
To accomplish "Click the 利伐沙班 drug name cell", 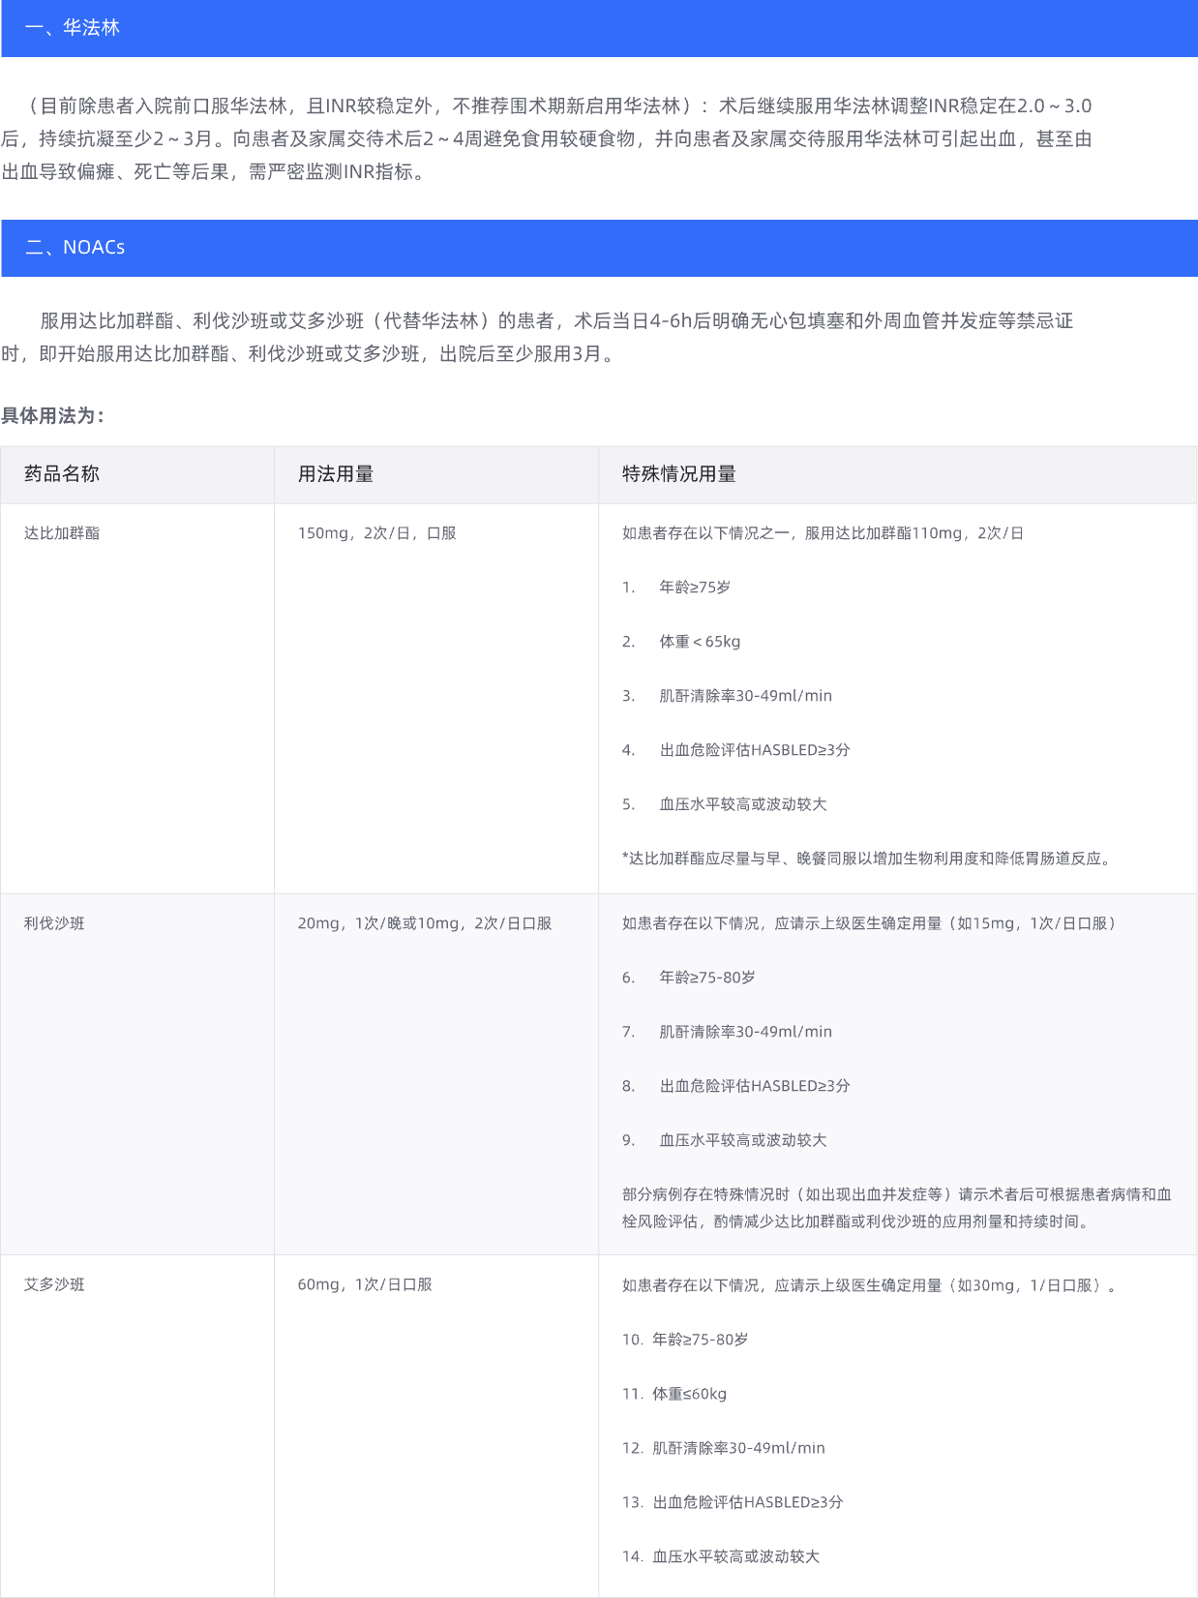I will coord(54,923).
